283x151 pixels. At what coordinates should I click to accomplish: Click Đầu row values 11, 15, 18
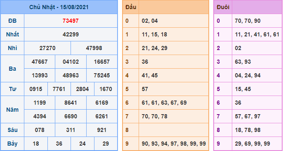coord(154,34)
